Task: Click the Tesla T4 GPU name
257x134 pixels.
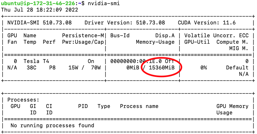Action: coord(36,61)
